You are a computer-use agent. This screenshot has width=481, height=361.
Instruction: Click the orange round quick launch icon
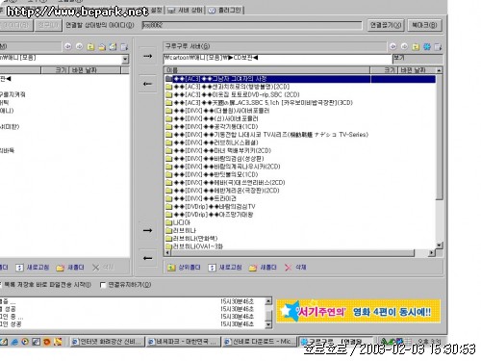pyautogui.click(x=47, y=342)
